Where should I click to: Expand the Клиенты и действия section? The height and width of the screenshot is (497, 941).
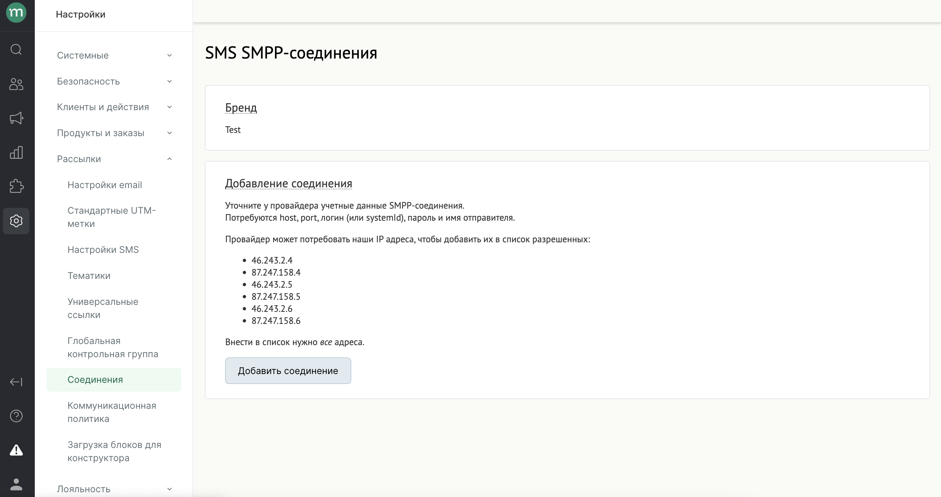pos(114,107)
